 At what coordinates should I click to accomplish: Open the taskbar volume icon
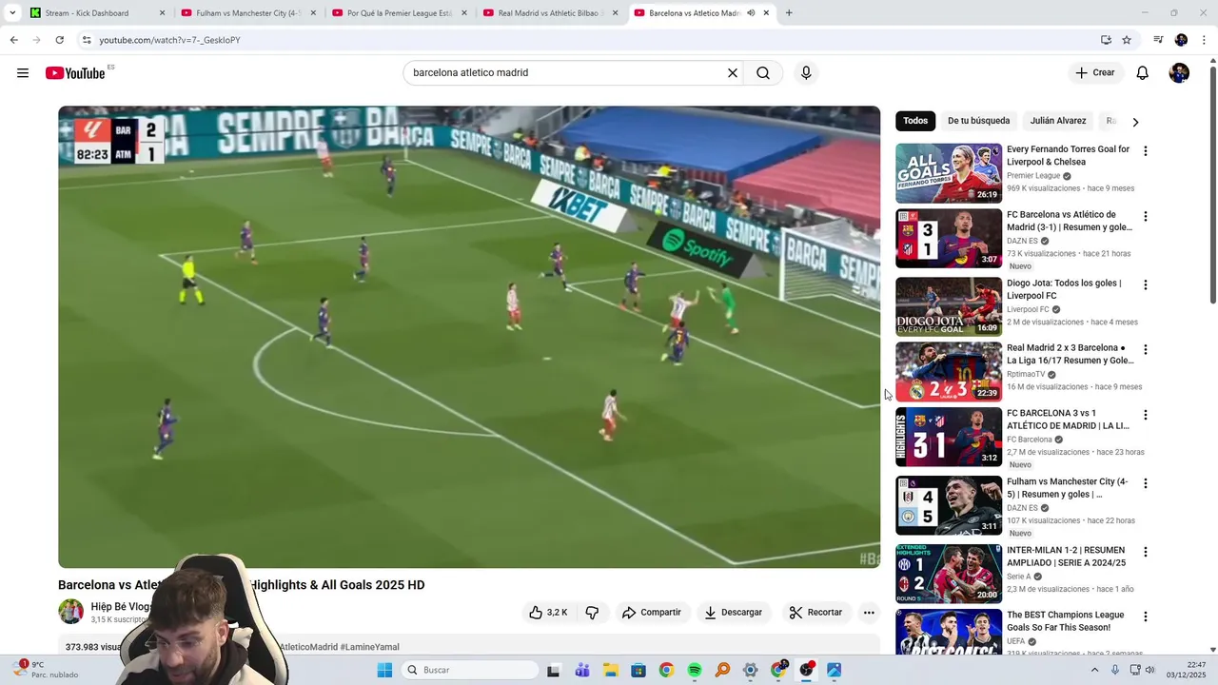1151,670
